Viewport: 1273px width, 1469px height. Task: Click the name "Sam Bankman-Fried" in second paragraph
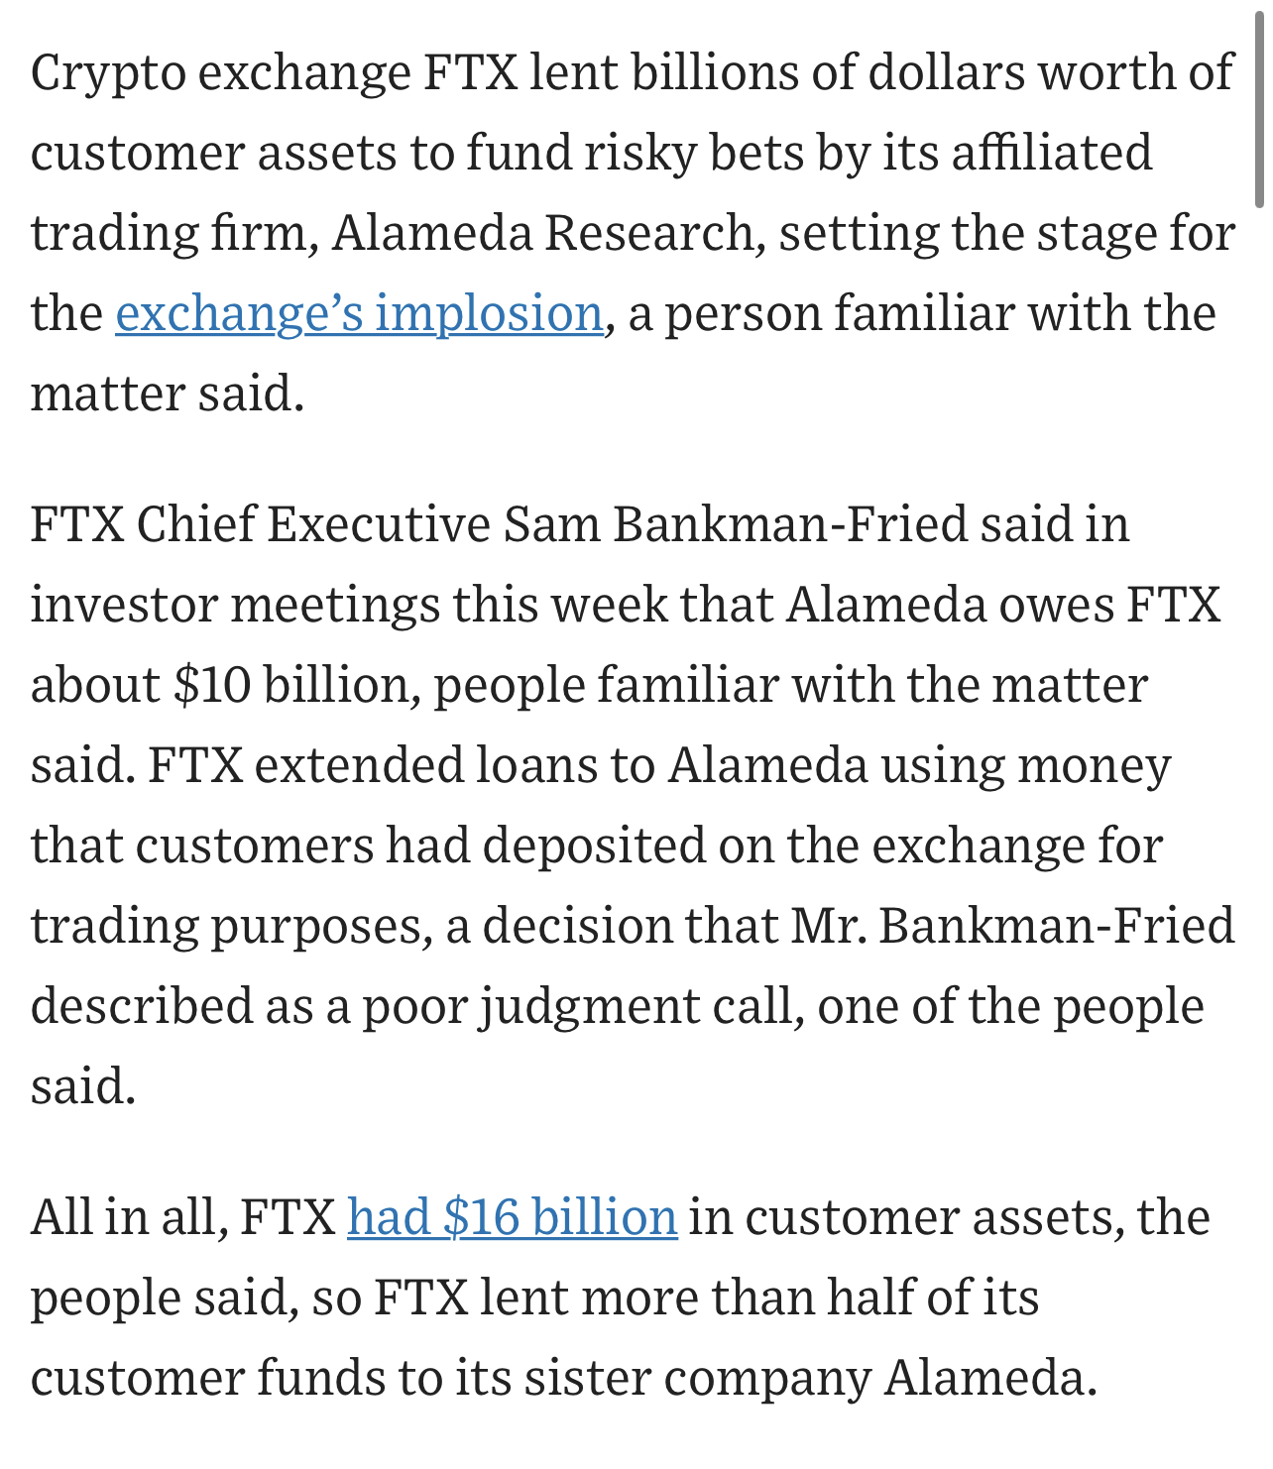tap(735, 523)
